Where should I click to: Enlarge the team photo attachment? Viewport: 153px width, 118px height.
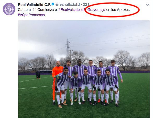84,69
